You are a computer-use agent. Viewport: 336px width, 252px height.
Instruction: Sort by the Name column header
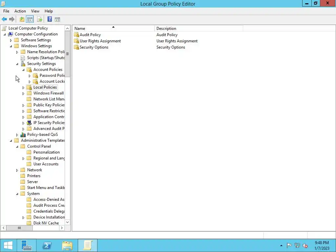[x=113, y=29]
